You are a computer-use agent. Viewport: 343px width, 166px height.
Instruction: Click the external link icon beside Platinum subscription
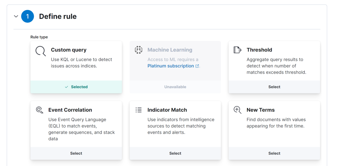tap(197, 66)
